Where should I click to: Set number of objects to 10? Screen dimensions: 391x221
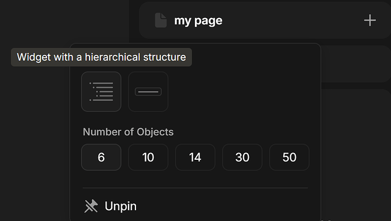coord(148,157)
